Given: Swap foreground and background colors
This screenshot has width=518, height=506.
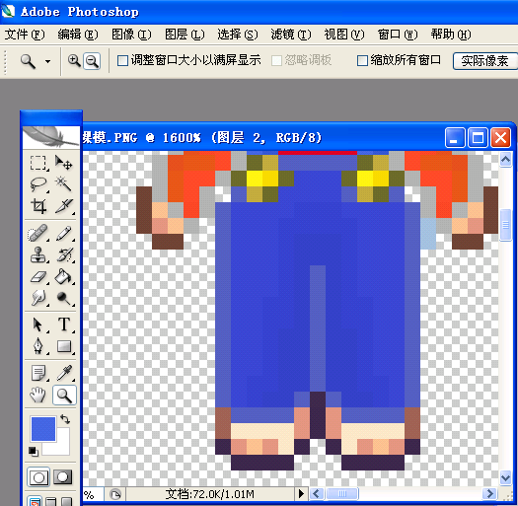Looking at the screenshot, I should 65,419.
